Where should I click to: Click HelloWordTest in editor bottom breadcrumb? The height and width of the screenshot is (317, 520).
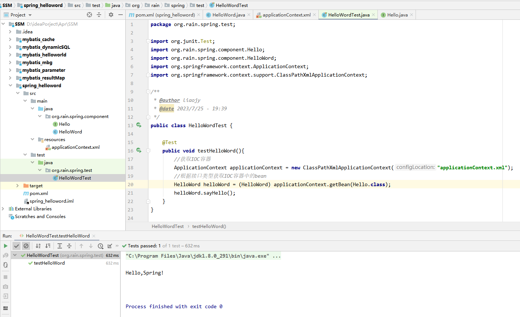click(x=168, y=226)
